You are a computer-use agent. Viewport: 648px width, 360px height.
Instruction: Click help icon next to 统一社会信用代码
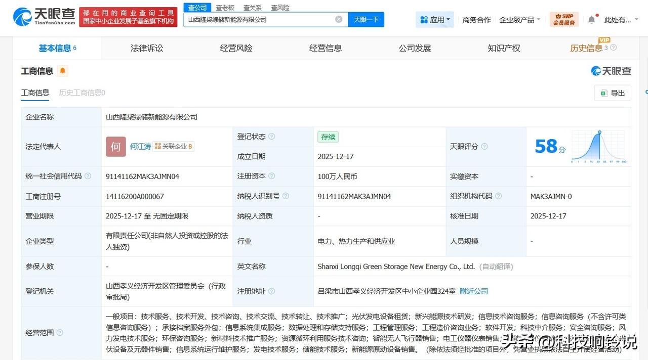(x=88, y=176)
